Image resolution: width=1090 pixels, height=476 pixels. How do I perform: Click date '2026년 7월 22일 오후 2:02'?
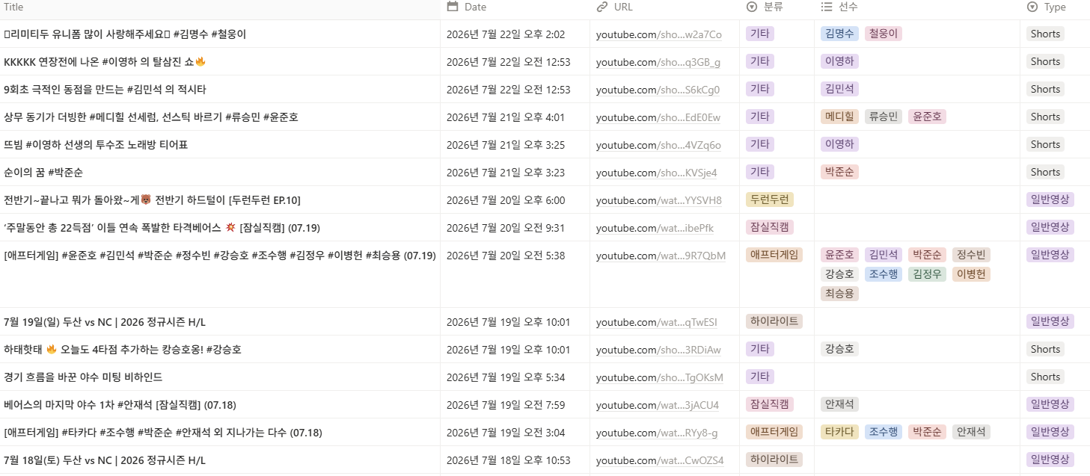pos(506,34)
